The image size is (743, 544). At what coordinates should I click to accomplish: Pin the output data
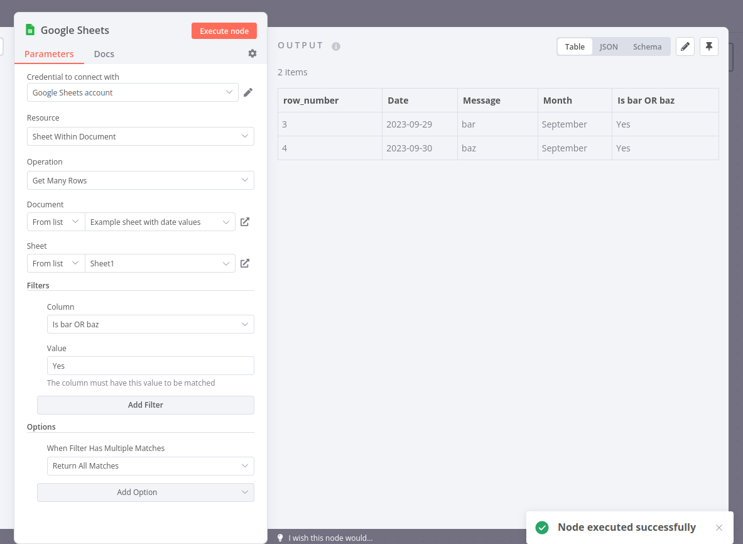click(709, 46)
